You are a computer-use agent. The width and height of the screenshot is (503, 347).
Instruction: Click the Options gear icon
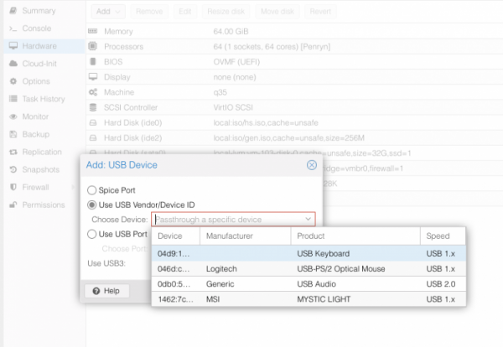(x=13, y=81)
